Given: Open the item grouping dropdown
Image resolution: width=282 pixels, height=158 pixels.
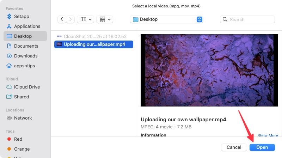Looking at the screenshot, I should tap(105, 19).
